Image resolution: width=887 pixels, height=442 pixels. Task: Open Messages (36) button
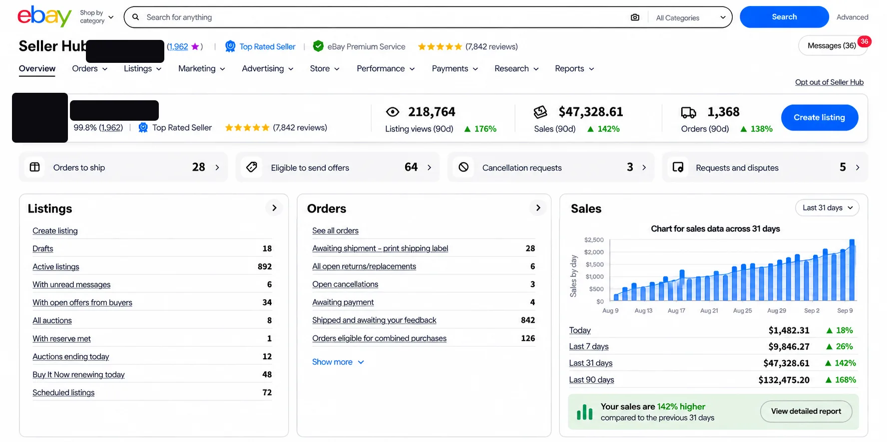pyautogui.click(x=832, y=46)
